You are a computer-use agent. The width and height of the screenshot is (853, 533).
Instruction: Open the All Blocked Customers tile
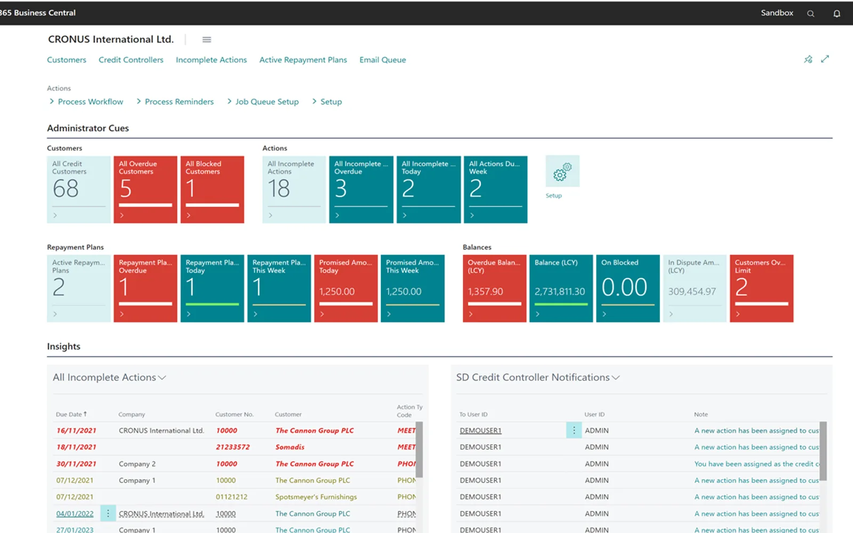click(x=212, y=189)
